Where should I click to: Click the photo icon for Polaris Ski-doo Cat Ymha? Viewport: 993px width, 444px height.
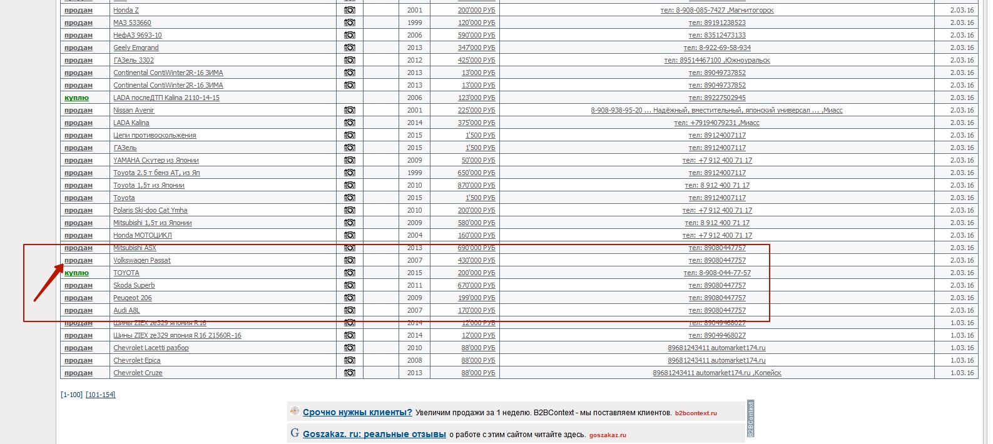coord(350,210)
